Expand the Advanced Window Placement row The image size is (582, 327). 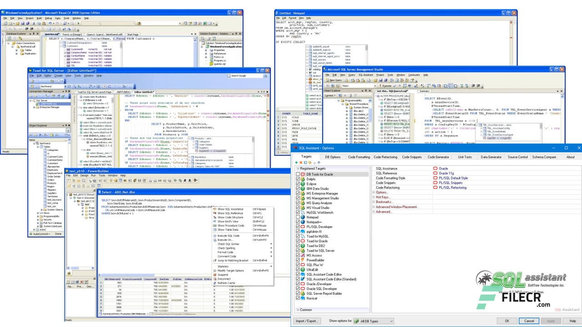coord(373,207)
